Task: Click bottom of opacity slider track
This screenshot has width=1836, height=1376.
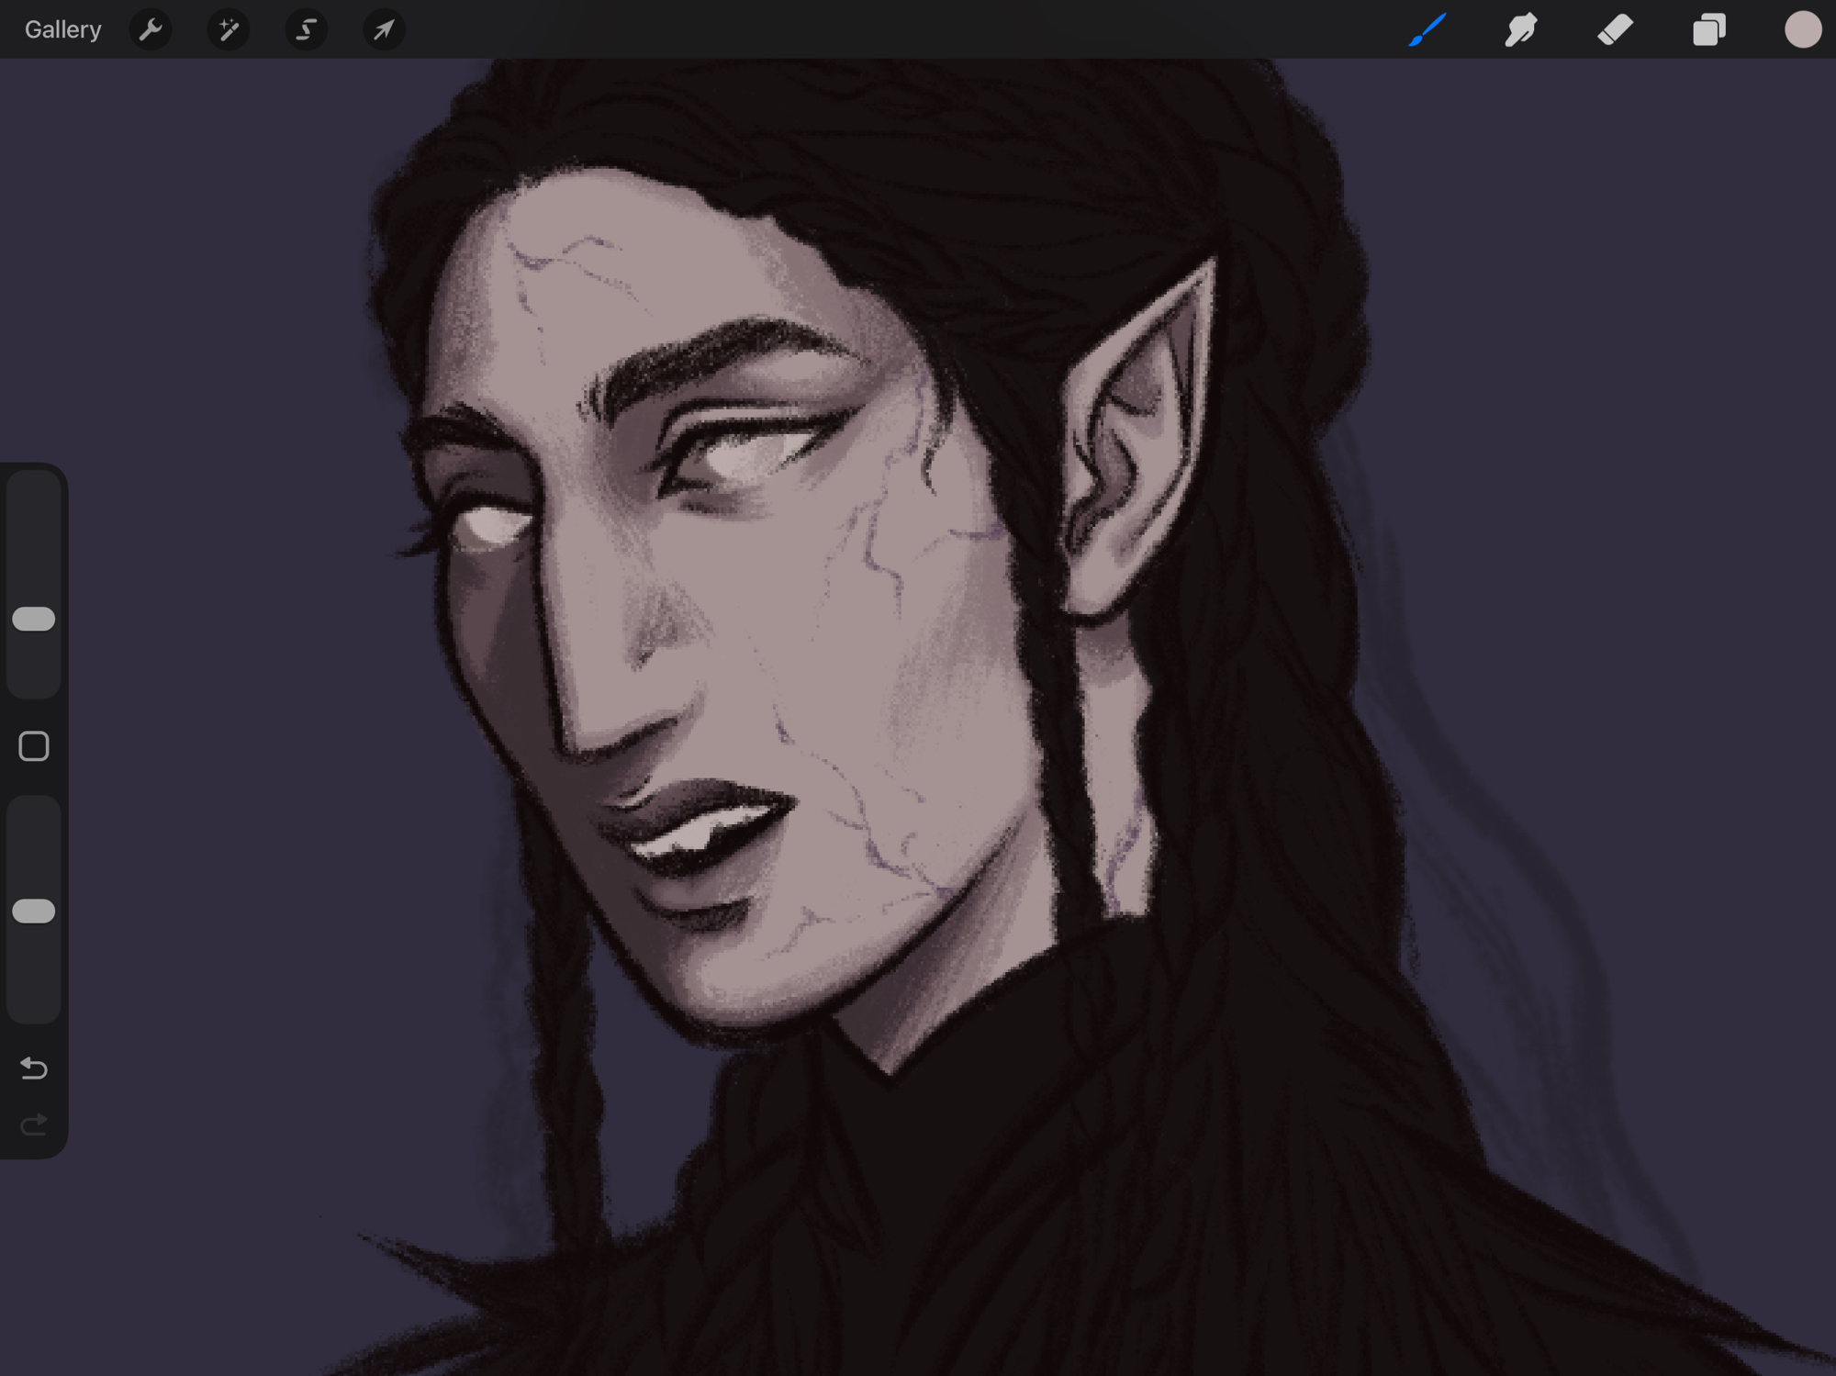Action: point(34,1005)
